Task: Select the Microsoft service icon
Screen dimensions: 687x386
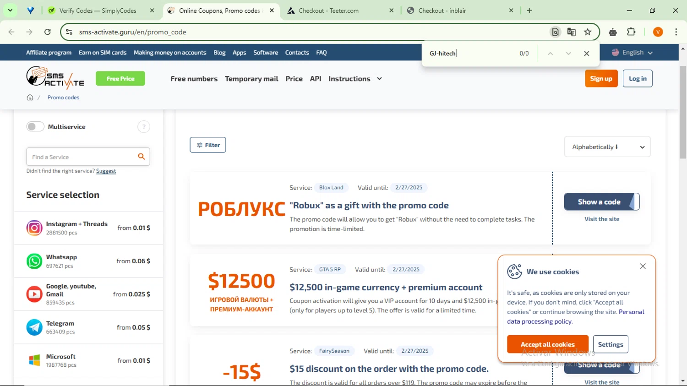Action: coord(34,360)
